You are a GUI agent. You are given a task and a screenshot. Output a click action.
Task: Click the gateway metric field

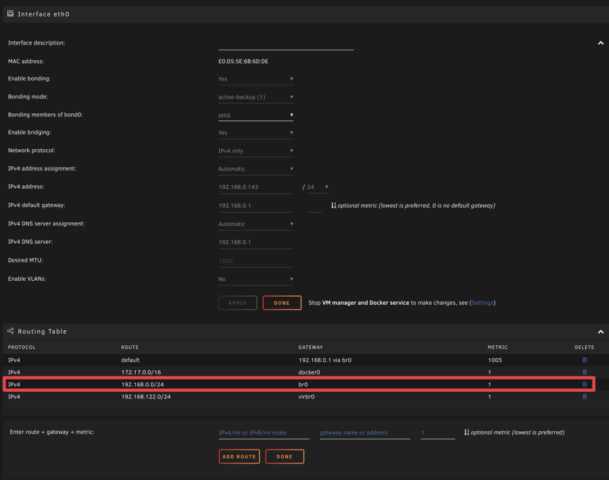coord(315,206)
